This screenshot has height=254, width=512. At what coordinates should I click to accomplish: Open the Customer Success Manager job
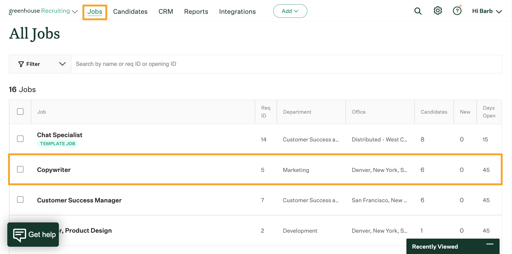coord(79,200)
